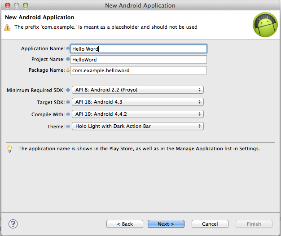The width and height of the screenshot is (281, 236).
Task: Open the Target SDK dropdown
Action: [x=138, y=102]
